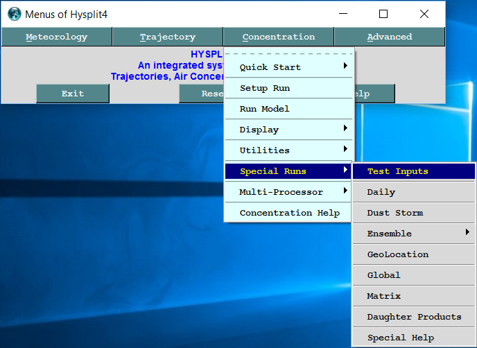This screenshot has width=477, height=348.
Task: Open the Meteorology menu
Action: coord(57,37)
